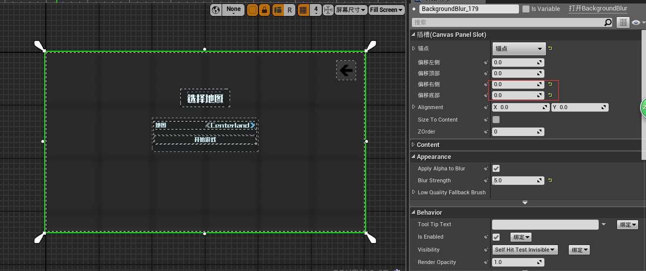Click the 偏移顶部 value field

(x=518, y=74)
